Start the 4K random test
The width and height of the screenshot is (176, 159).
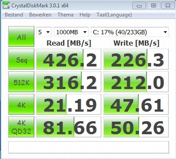[x=21, y=104]
